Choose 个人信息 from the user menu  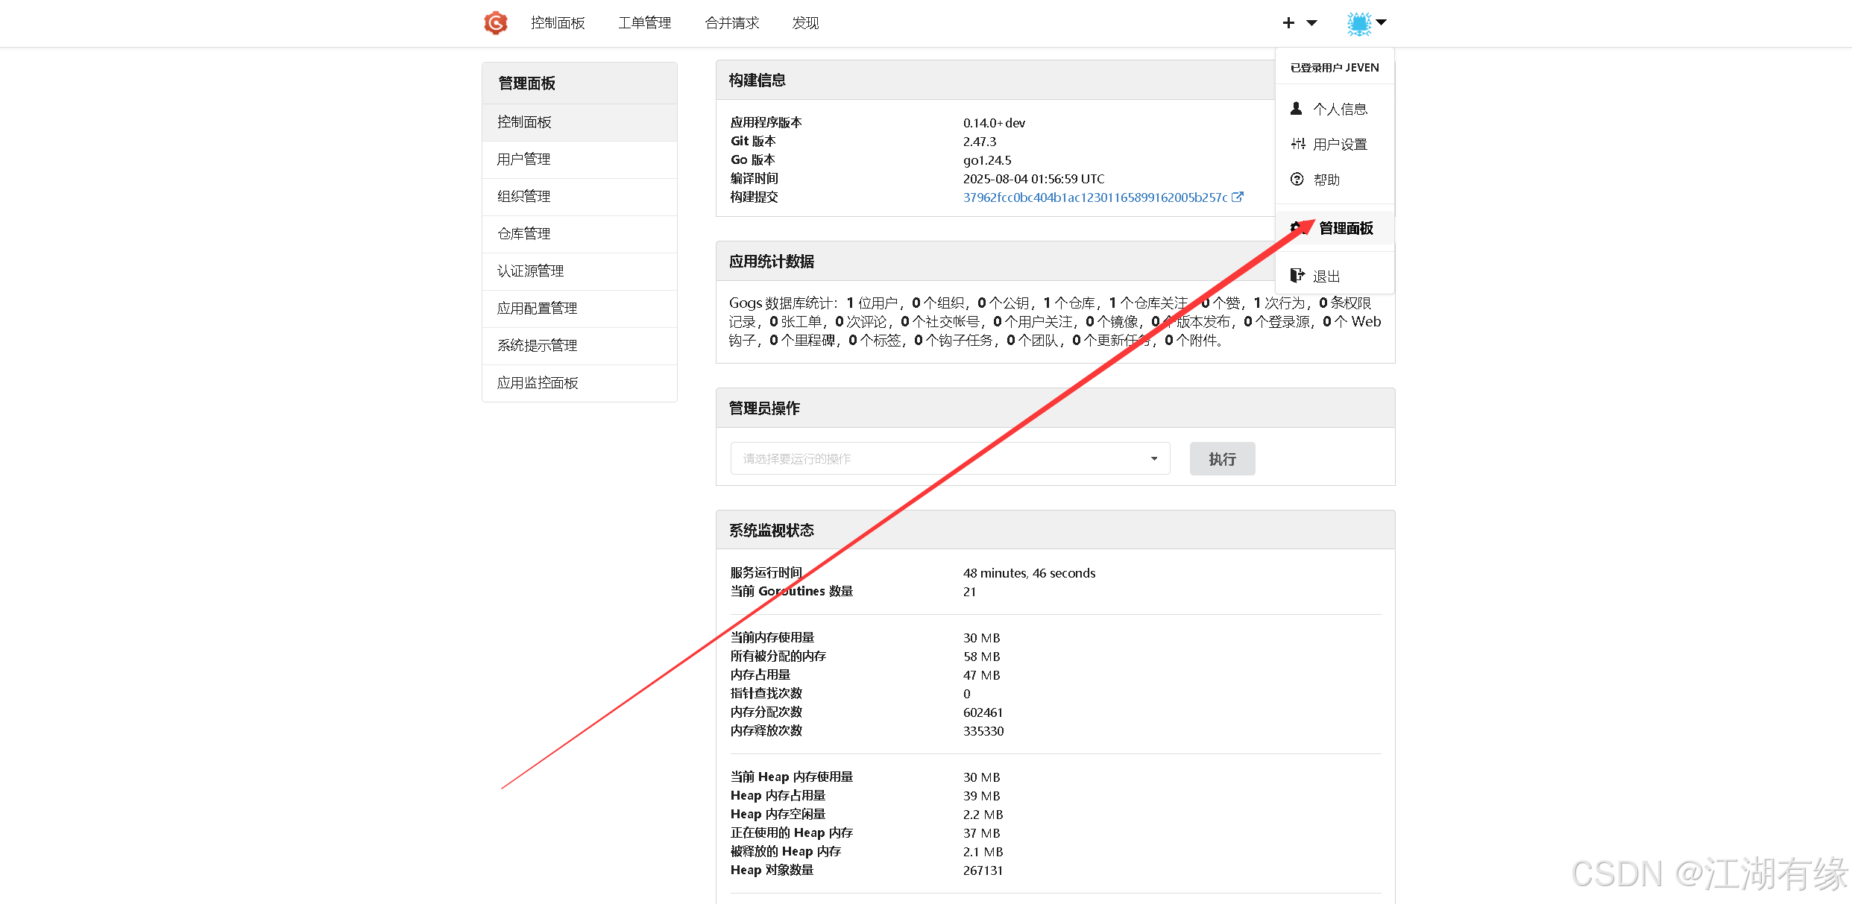pos(1340,108)
